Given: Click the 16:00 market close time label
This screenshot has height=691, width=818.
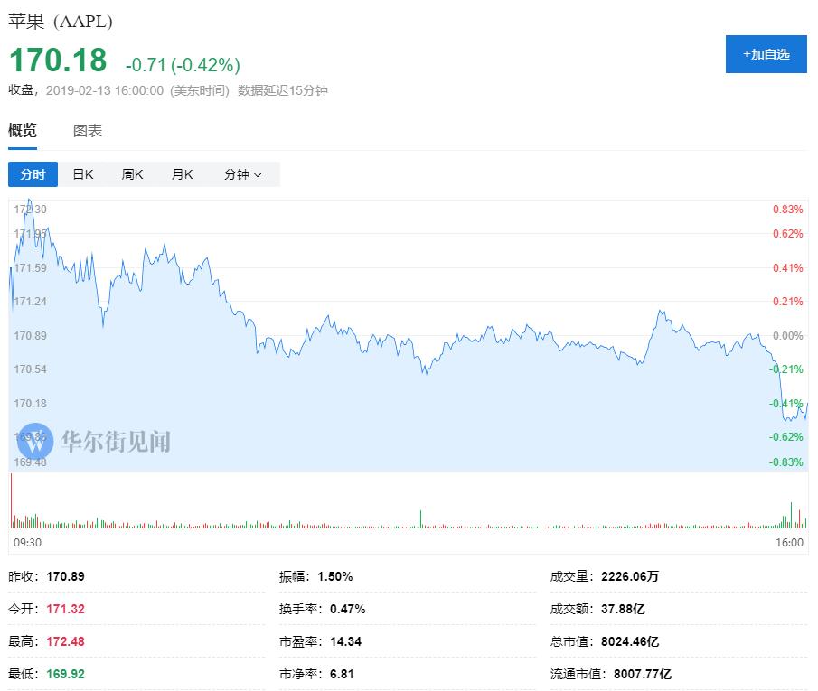Looking at the screenshot, I should [789, 542].
